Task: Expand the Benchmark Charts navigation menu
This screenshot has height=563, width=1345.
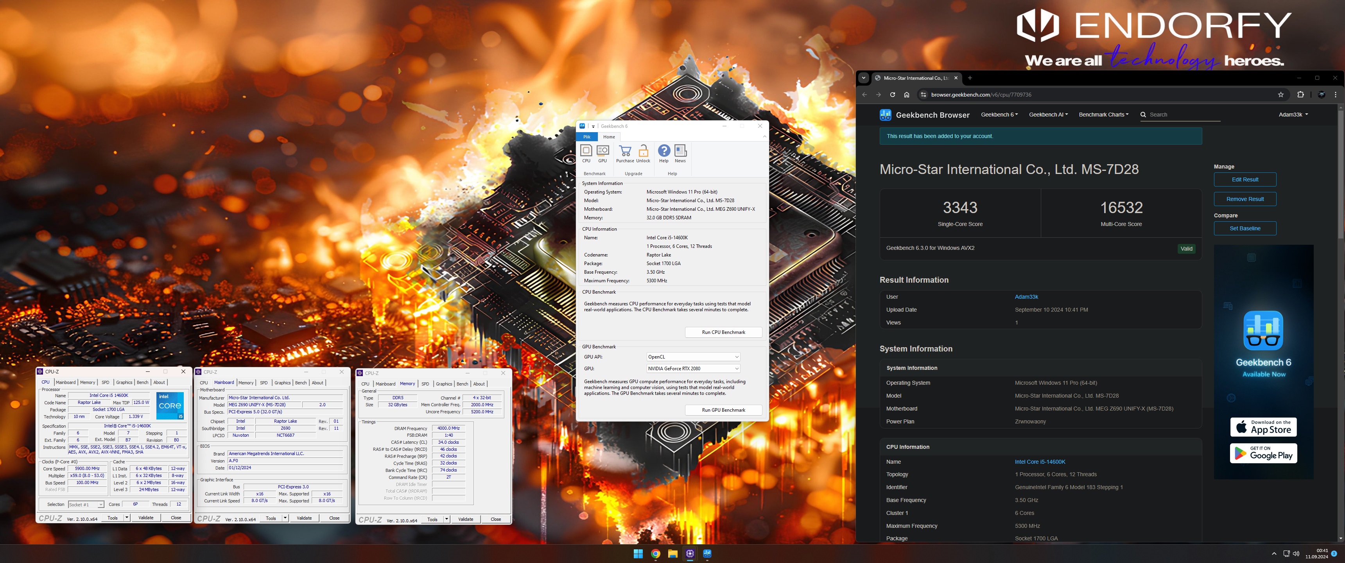Action: click(x=1103, y=115)
